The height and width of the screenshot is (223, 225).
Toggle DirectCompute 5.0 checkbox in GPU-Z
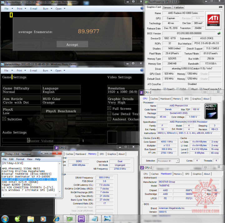[x=201, y=89]
